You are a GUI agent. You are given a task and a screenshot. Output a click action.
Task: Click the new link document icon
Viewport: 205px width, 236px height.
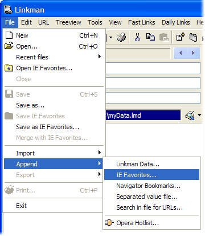click(x=181, y=37)
